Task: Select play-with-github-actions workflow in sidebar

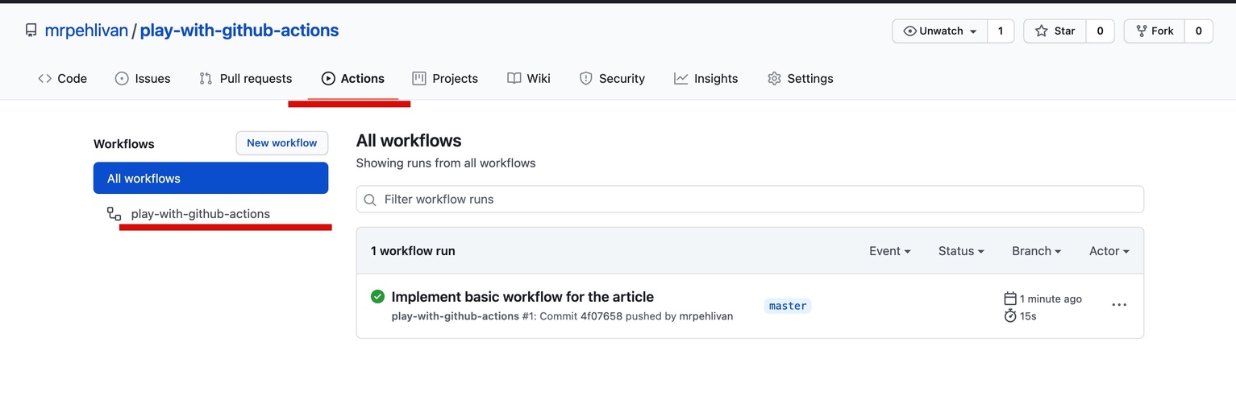Action: click(201, 214)
